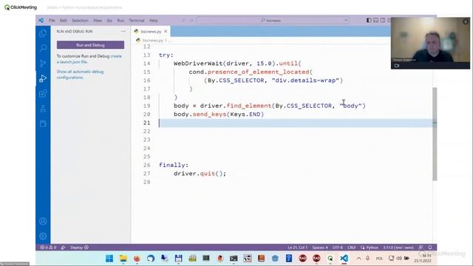Image resolution: width=473 pixels, height=266 pixels.
Task: Open the Manage gear icon
Action: coord(43,236)
